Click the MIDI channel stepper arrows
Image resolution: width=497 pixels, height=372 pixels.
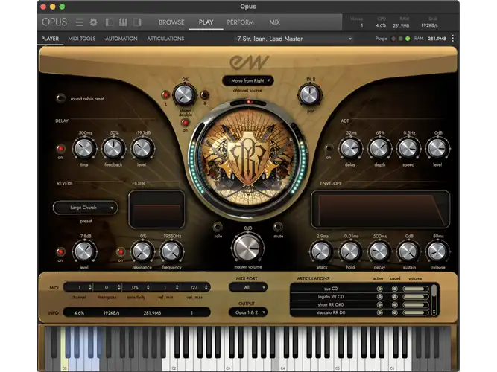pos(90,287)
